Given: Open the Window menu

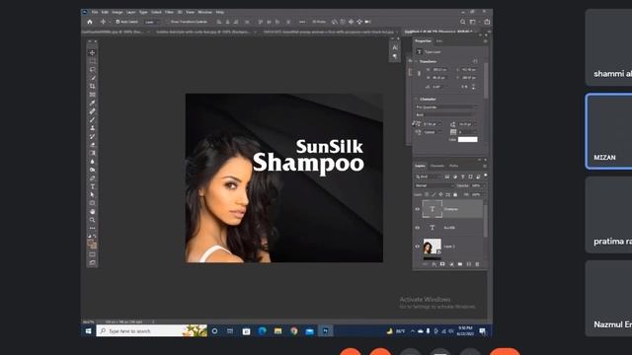Looking at the screenshot, I should click(204, 13).
